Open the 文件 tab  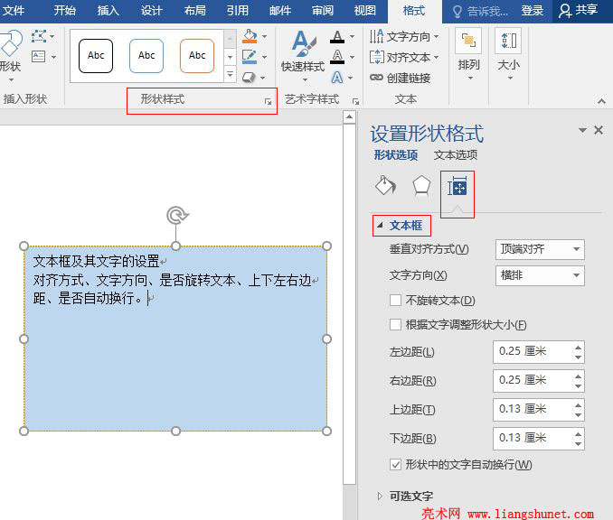point(13,11)
